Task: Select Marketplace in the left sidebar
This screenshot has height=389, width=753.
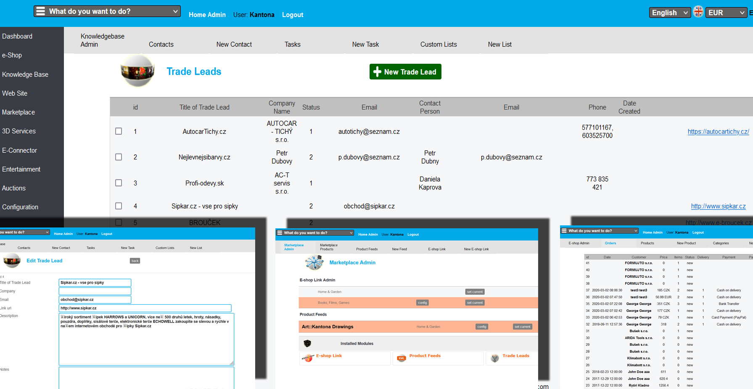Action: click(18, 112)
